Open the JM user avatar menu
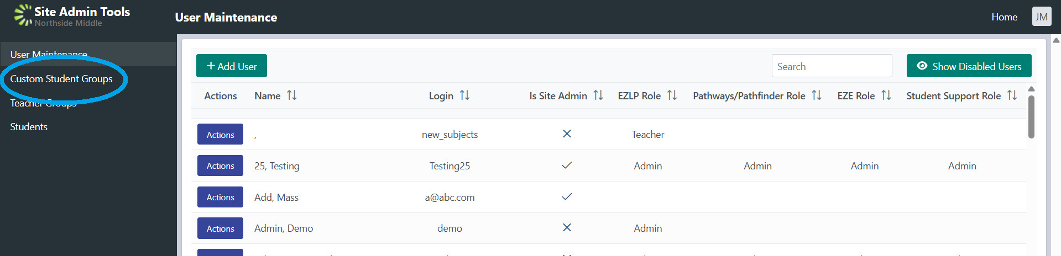The height and width of the screenshot is (256, 1061). click(x=1042, y=17)
